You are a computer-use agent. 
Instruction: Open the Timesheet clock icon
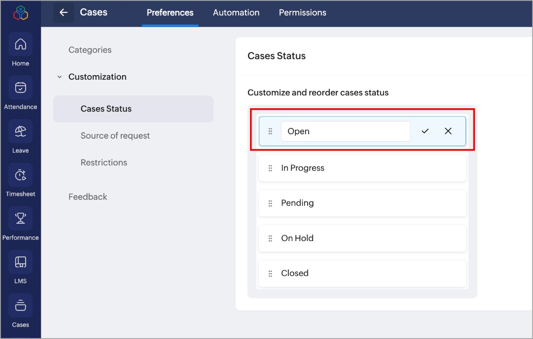point(20,175)
